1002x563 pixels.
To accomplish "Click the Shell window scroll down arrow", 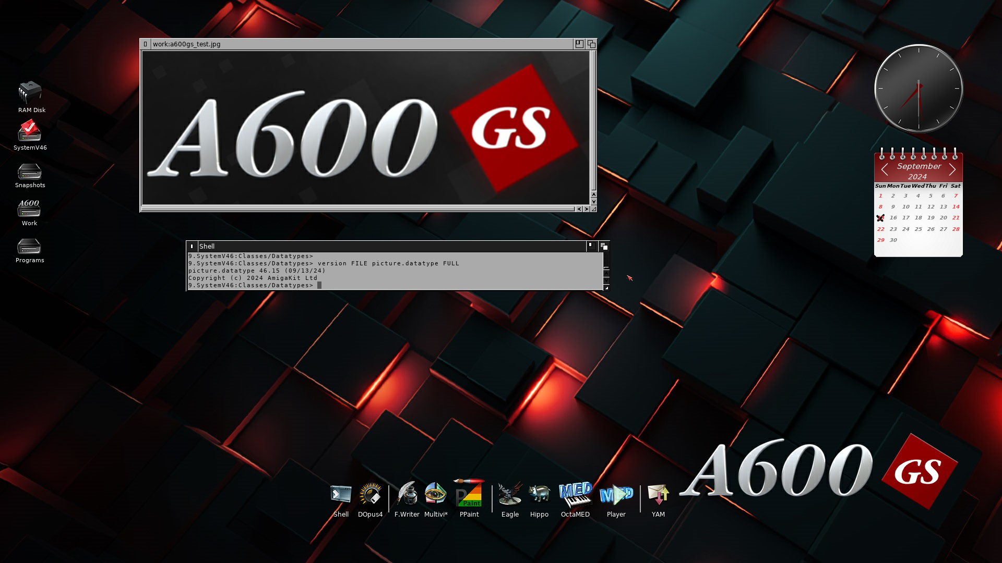I will [x=606, y=280].
